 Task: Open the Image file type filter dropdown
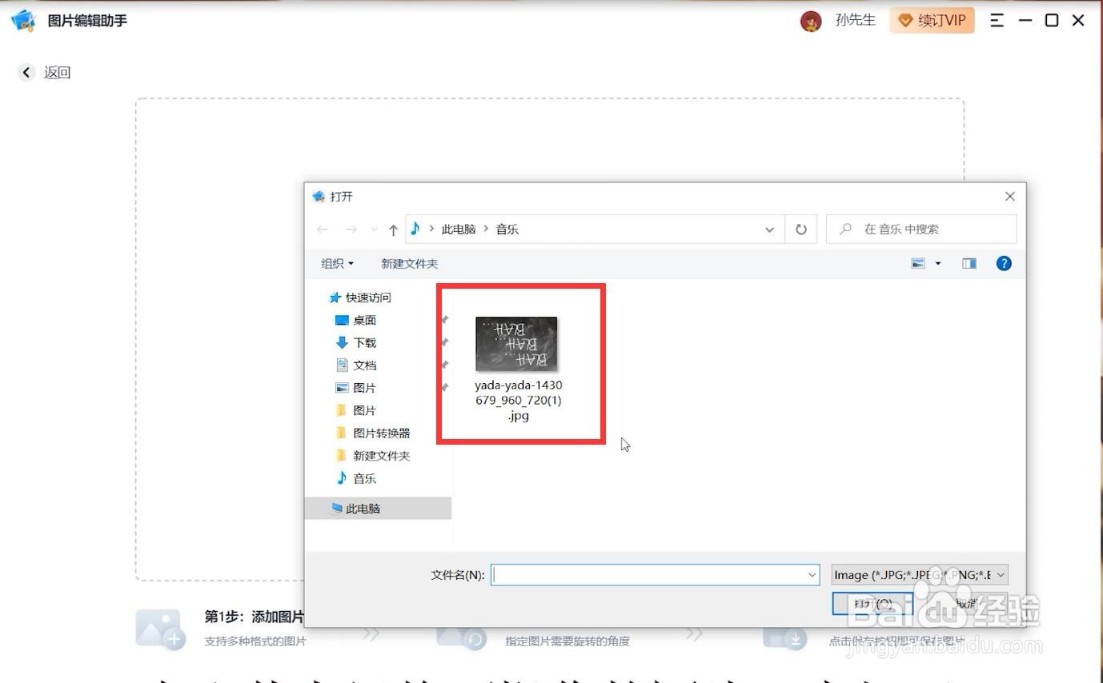pyautogui.click(x=920, y=574)
